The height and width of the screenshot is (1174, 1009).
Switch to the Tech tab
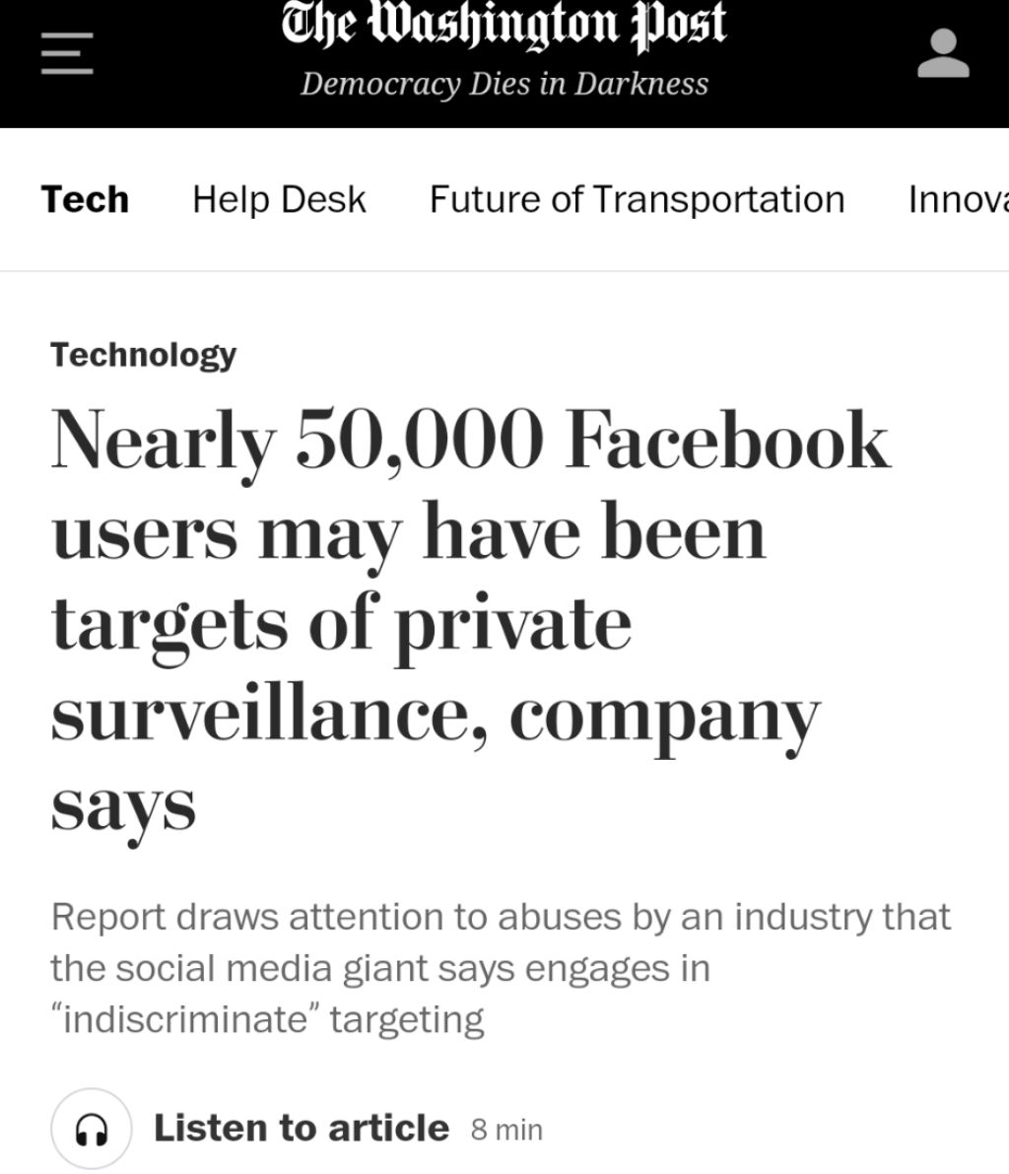coord(85,199)
